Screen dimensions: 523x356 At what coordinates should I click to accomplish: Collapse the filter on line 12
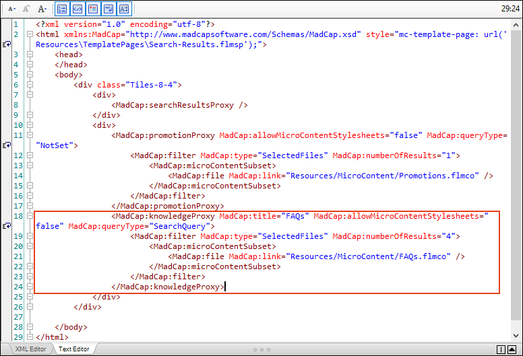pos(30,155)
